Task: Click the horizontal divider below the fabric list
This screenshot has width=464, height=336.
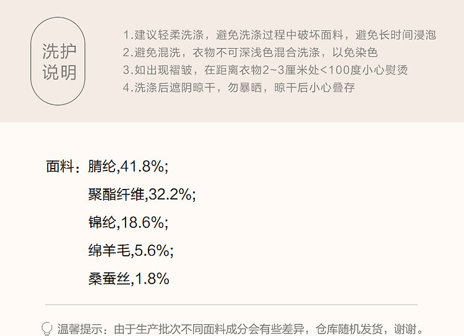Action: coord(231,304)
